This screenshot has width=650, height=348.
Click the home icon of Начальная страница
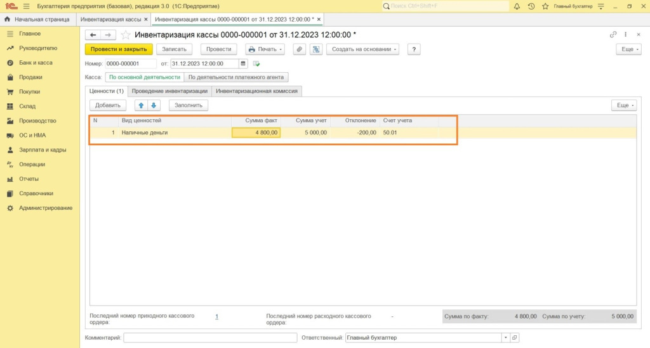pyautogui.click(x=7, y=20)
